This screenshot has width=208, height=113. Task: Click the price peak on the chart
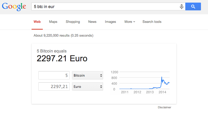coord(162,77)
